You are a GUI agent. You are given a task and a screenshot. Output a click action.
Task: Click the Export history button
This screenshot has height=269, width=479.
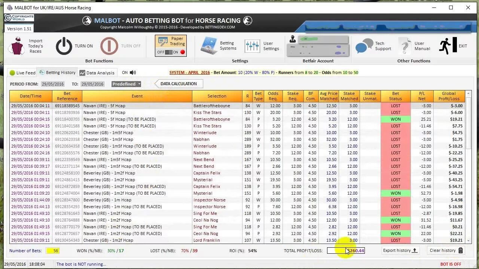tap(400, 250)
